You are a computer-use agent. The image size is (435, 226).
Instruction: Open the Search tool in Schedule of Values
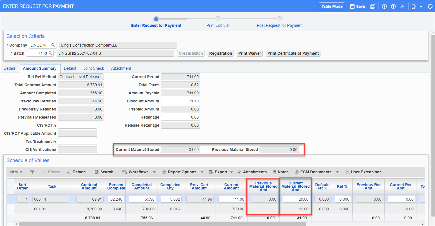click(104, 172)
